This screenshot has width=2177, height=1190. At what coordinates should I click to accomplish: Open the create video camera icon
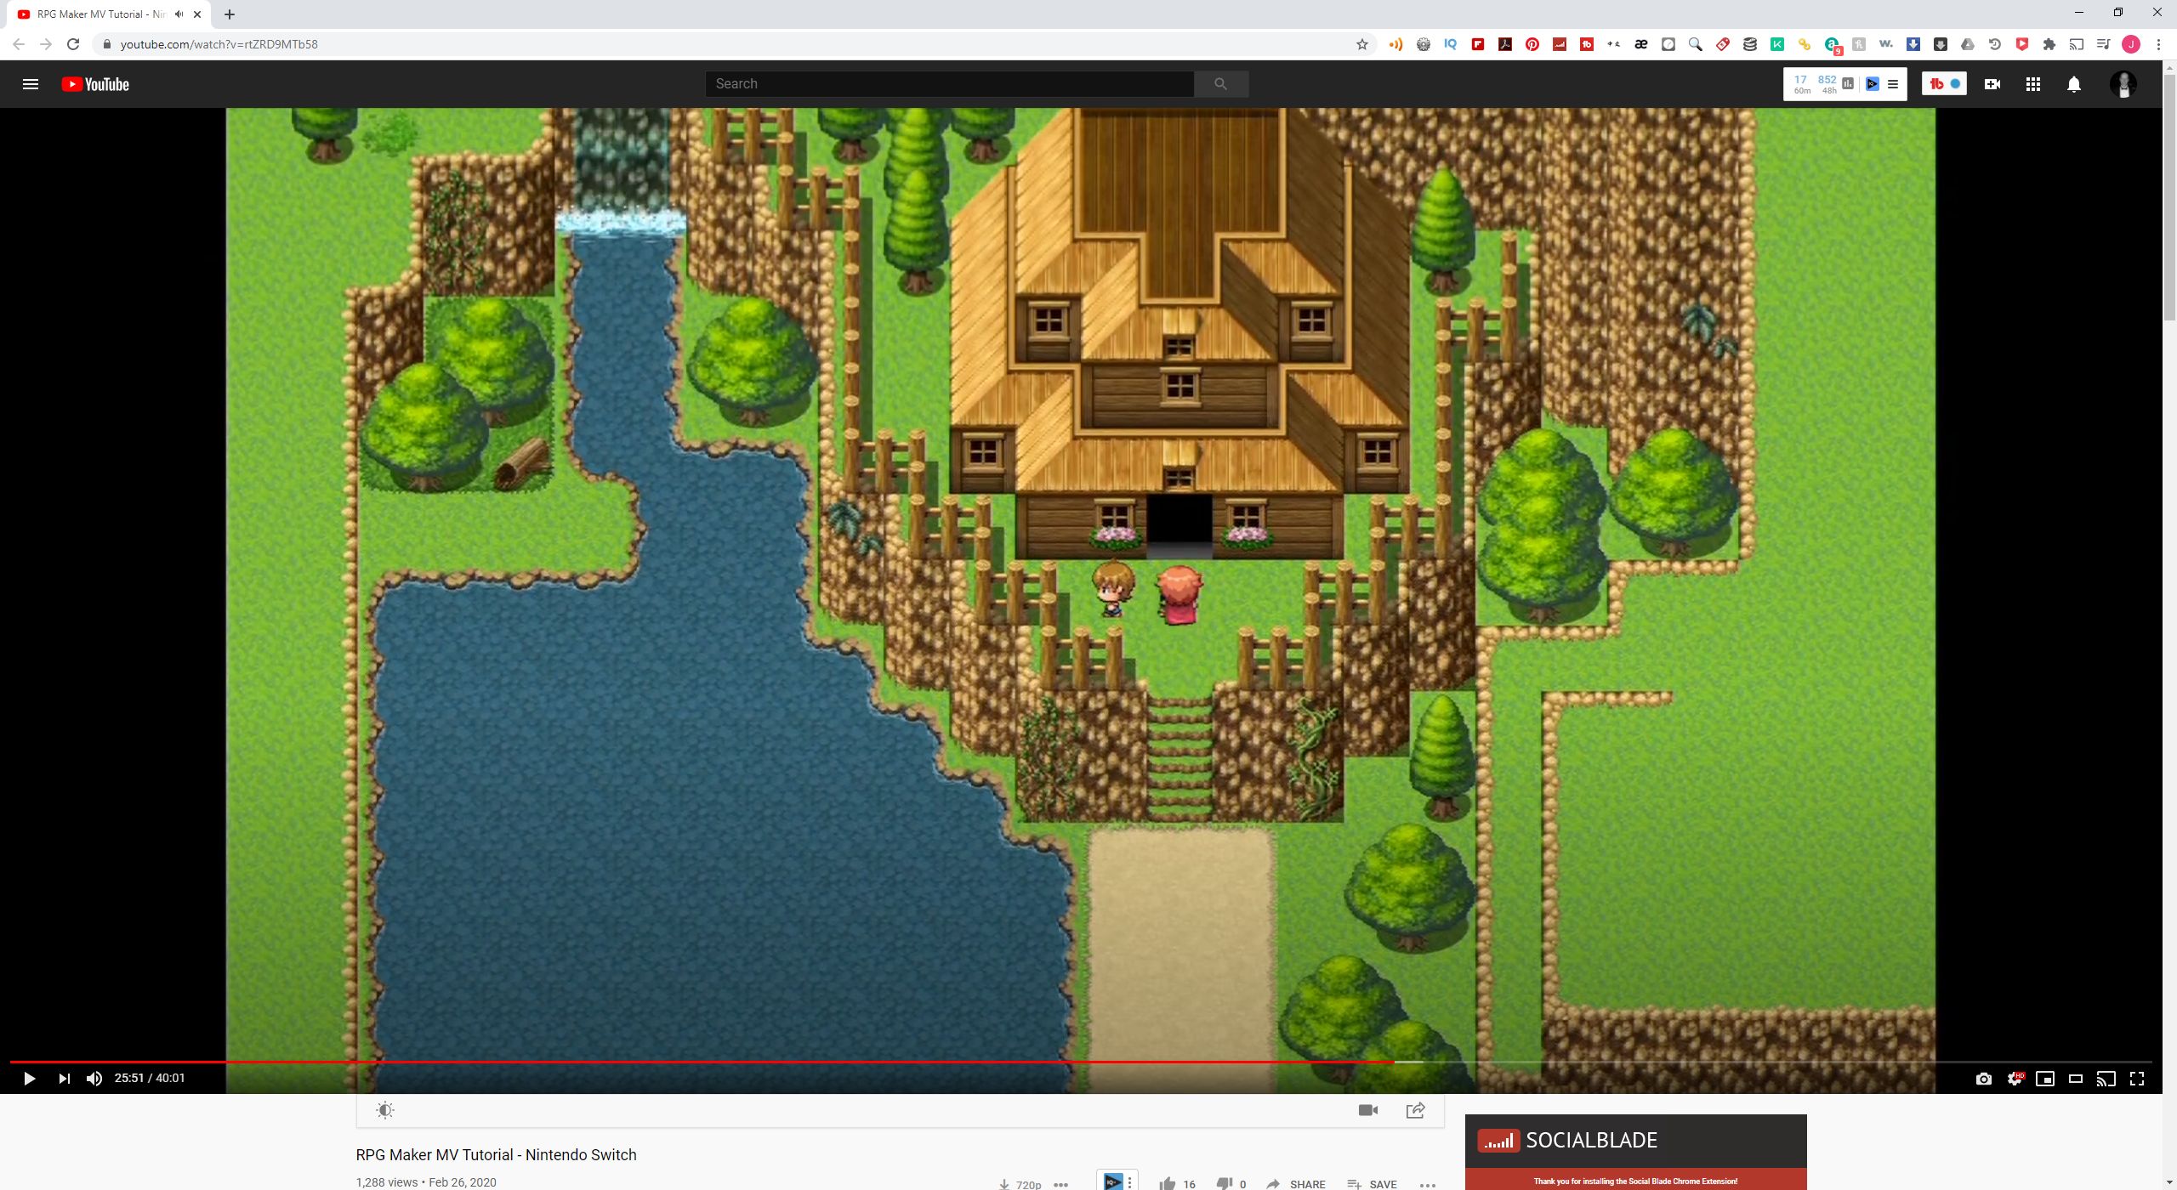pyautogui.click(x=1992, y=84)
